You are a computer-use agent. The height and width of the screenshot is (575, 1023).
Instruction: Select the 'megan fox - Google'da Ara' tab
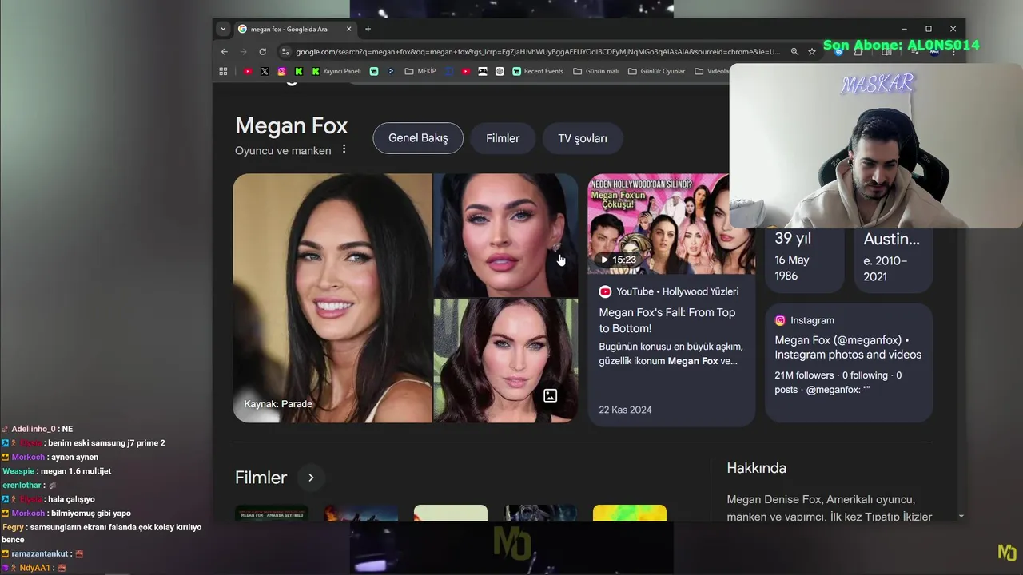295,29
